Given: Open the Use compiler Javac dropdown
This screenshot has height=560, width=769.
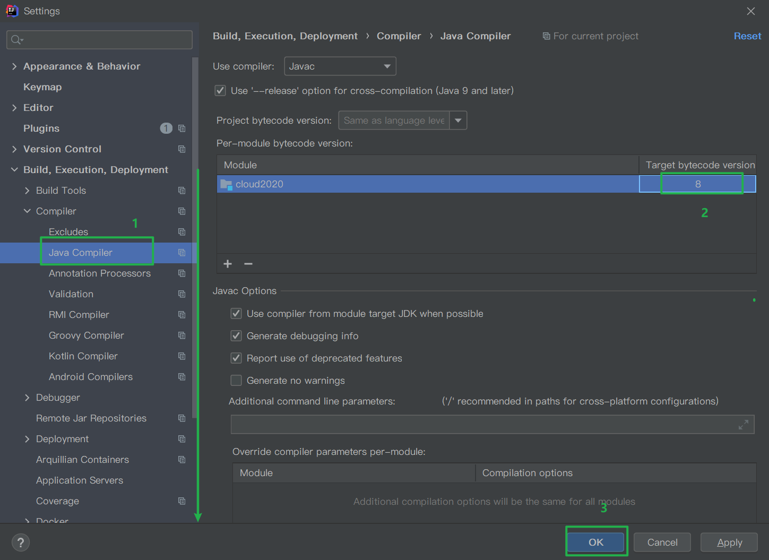Looking at the screenshot, I should [x=340, y=66].
